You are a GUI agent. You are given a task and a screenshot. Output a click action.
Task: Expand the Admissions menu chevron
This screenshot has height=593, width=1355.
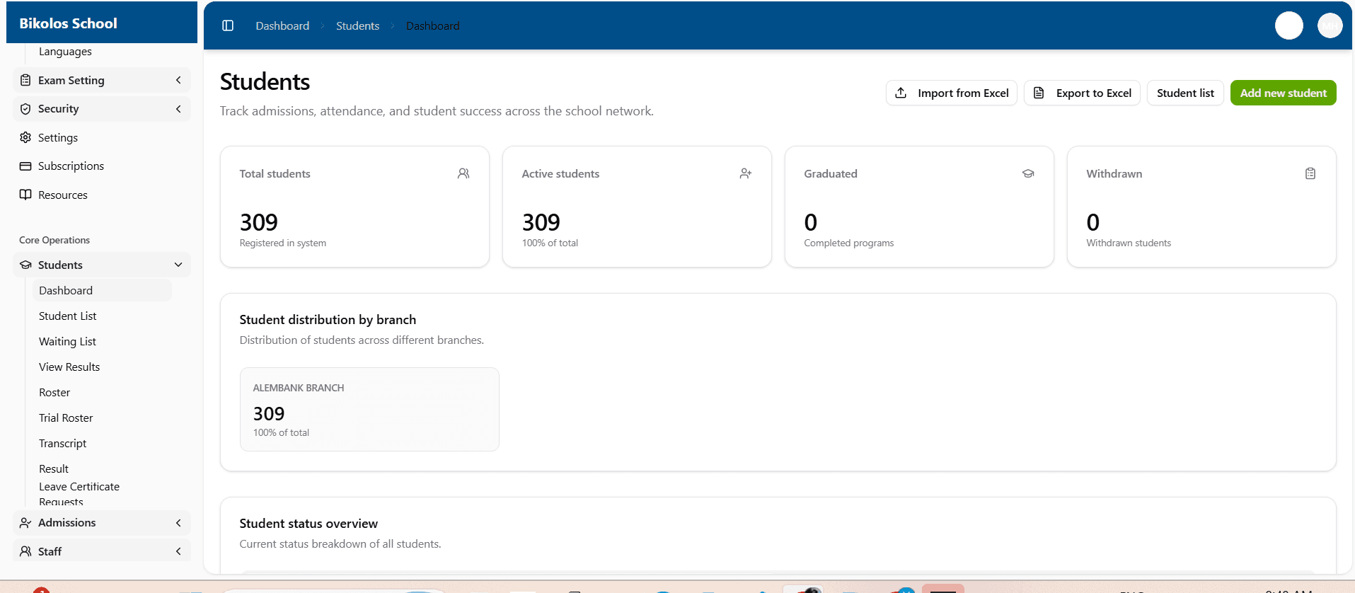click(x=178, y=523)
